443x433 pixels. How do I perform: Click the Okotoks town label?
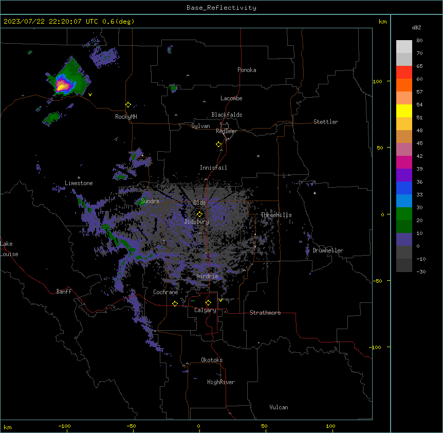pos(212,360)
